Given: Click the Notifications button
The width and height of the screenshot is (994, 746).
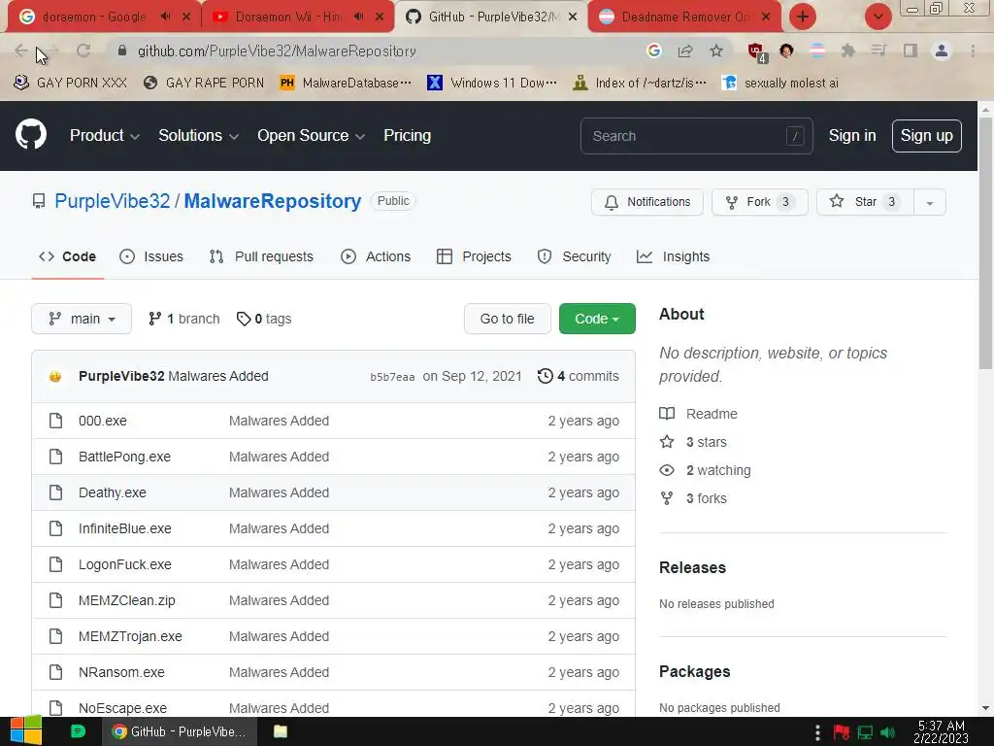Looking at the screenshot, I should pyautogui.click(x=647, y=202).
